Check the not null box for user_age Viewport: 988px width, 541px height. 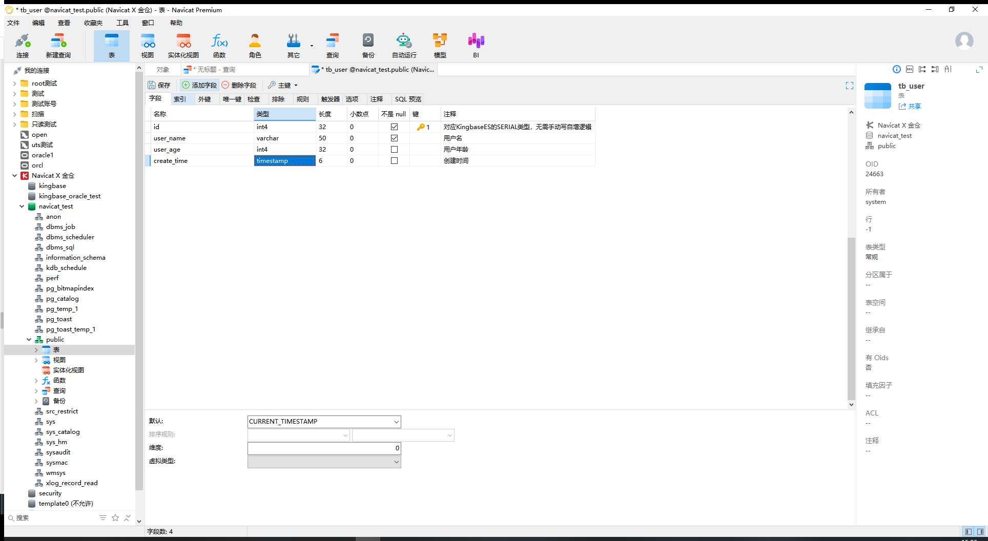tap(394, 150)
